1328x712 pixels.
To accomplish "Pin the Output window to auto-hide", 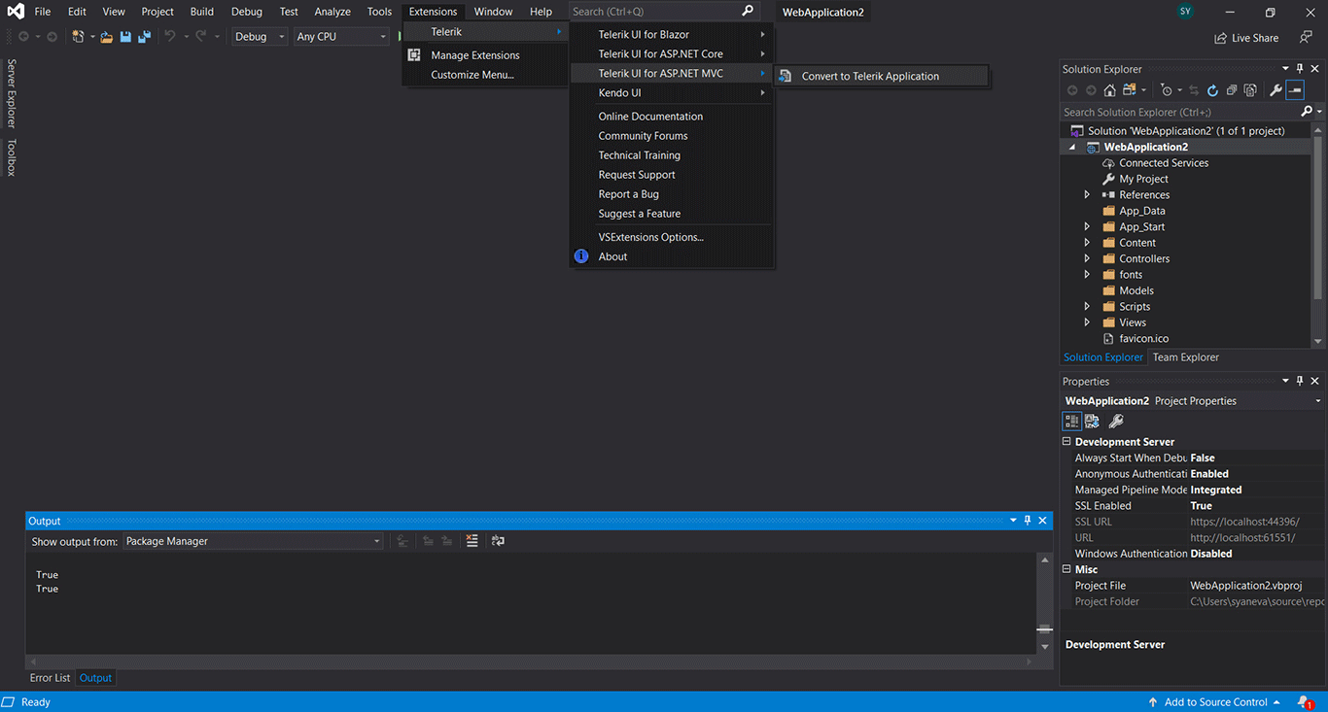I will (1027, 521).
